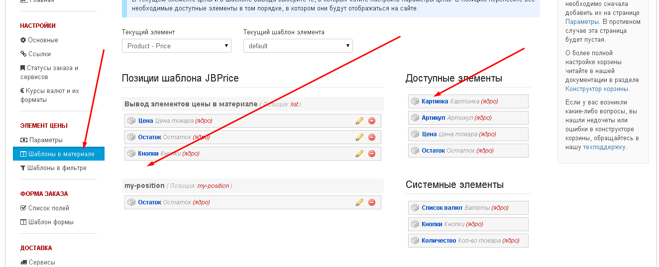Image resolution: width=659 pixels, height=267 pixels.
Task: Click pencil icon for Остаток in my-position
Action: [x=359, y=202]
